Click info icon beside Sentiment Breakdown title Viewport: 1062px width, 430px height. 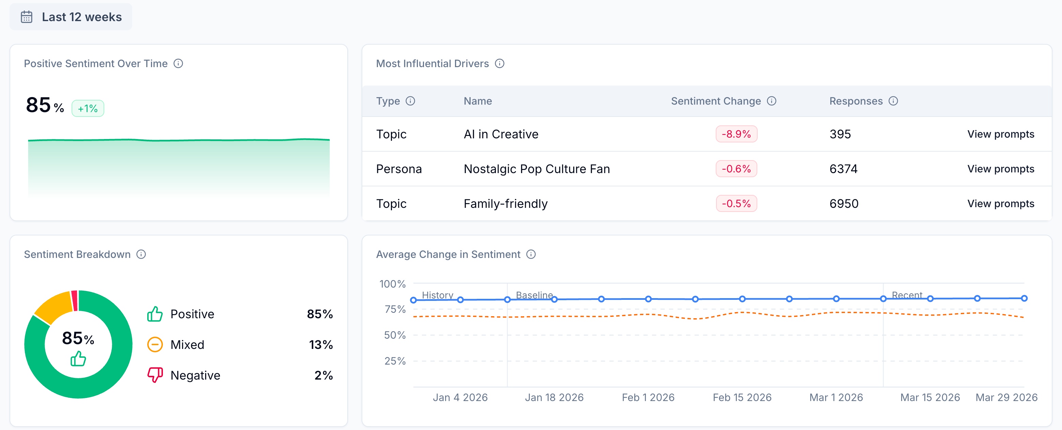click(x=141, y=255)
